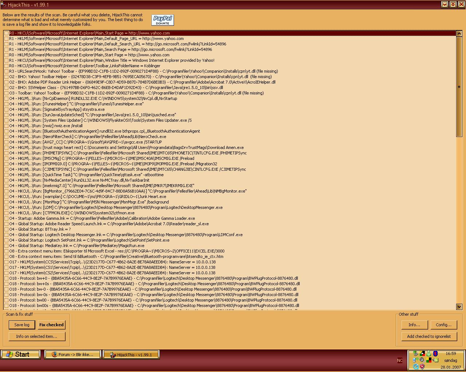Check the O4 Global Startup BTTray.lnk box
This screenshot has height=372, width=466.
pos(6,229)
